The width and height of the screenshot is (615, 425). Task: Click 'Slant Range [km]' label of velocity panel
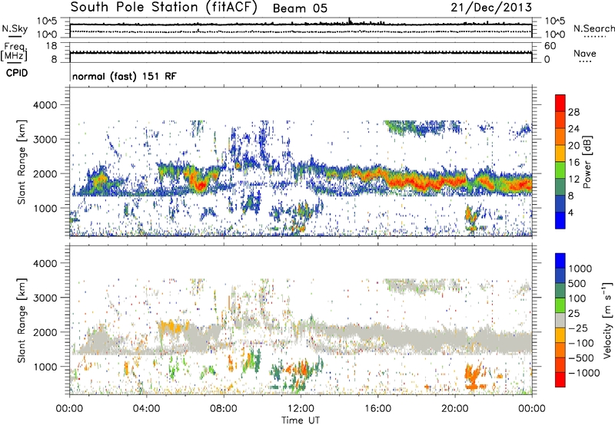[22, 321]
